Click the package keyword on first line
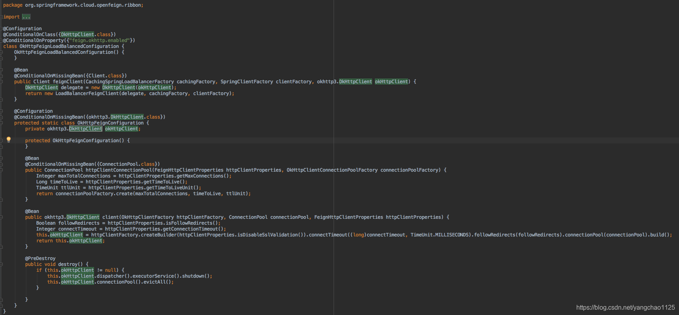 (13, 5)
